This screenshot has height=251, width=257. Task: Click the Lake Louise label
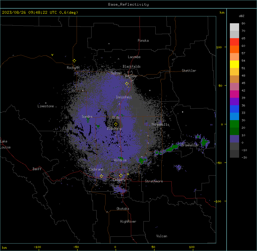(5, 144)
